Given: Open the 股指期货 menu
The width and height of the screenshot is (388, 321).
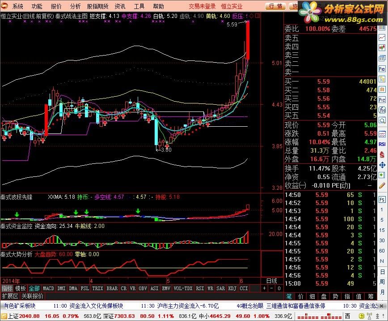Looking at the screenshot, I should pyautogui.click(x=97, y=6).
